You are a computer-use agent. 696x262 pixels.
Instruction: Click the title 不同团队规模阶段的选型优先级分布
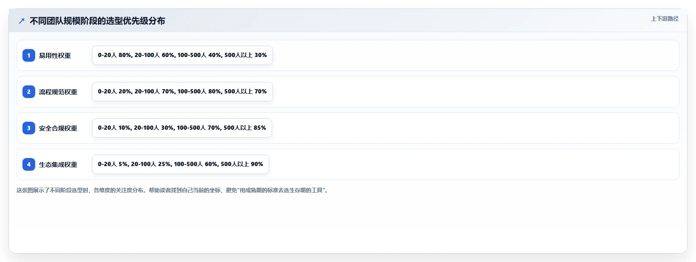[x=97, y=21]
